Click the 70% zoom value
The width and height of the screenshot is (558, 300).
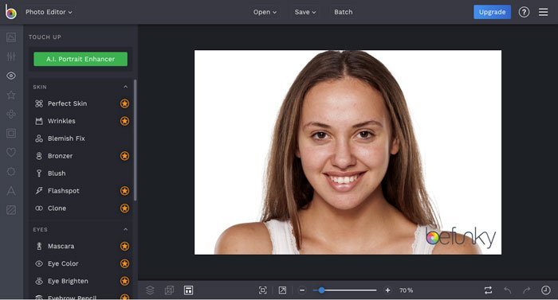coord(406,290)
